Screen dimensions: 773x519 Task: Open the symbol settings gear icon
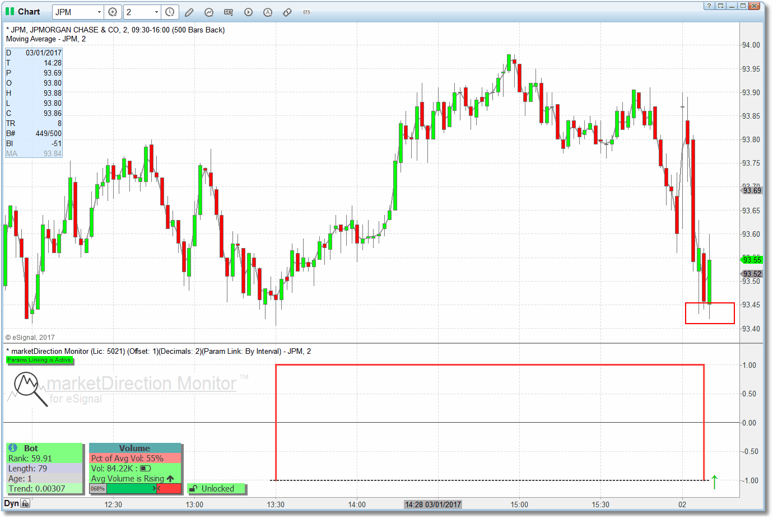pyautogui.click(x=113, y=12)
